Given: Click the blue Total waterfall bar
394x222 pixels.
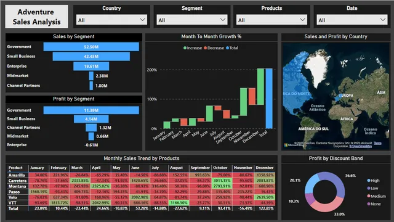Looking at the screenshot, I should coord(269,99).
